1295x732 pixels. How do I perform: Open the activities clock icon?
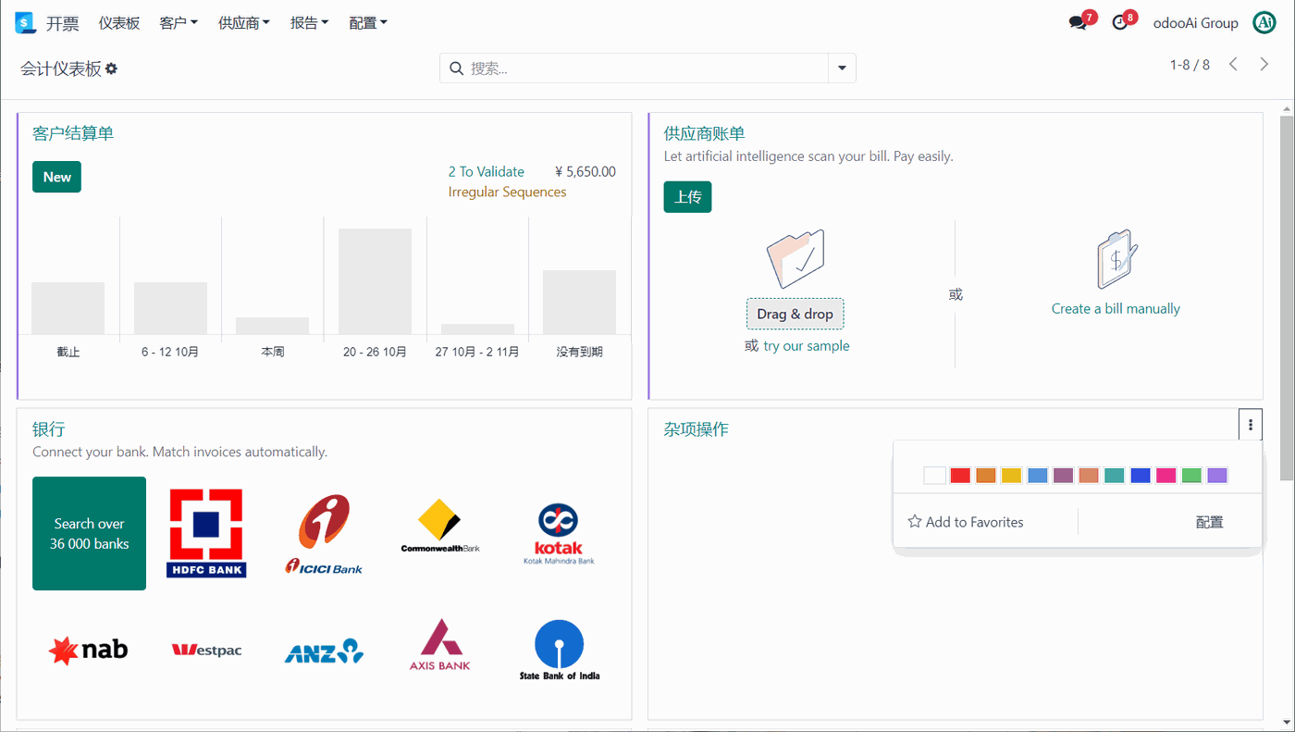coord(1119,23)
